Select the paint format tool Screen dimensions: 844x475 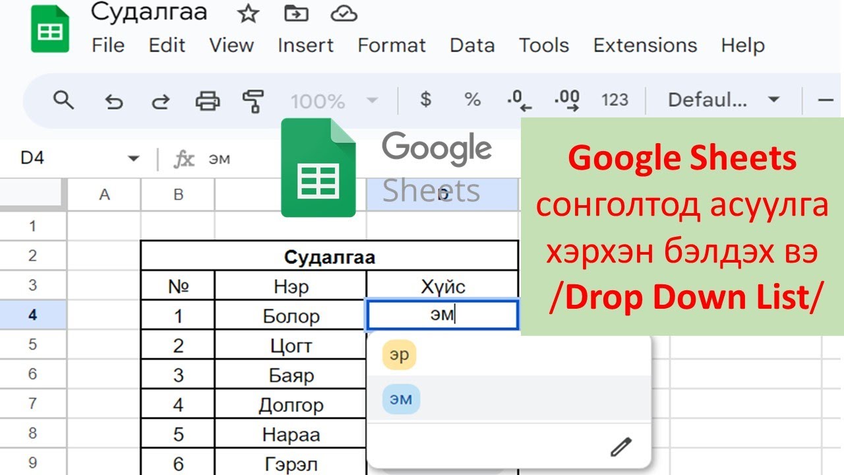(253, 101)
